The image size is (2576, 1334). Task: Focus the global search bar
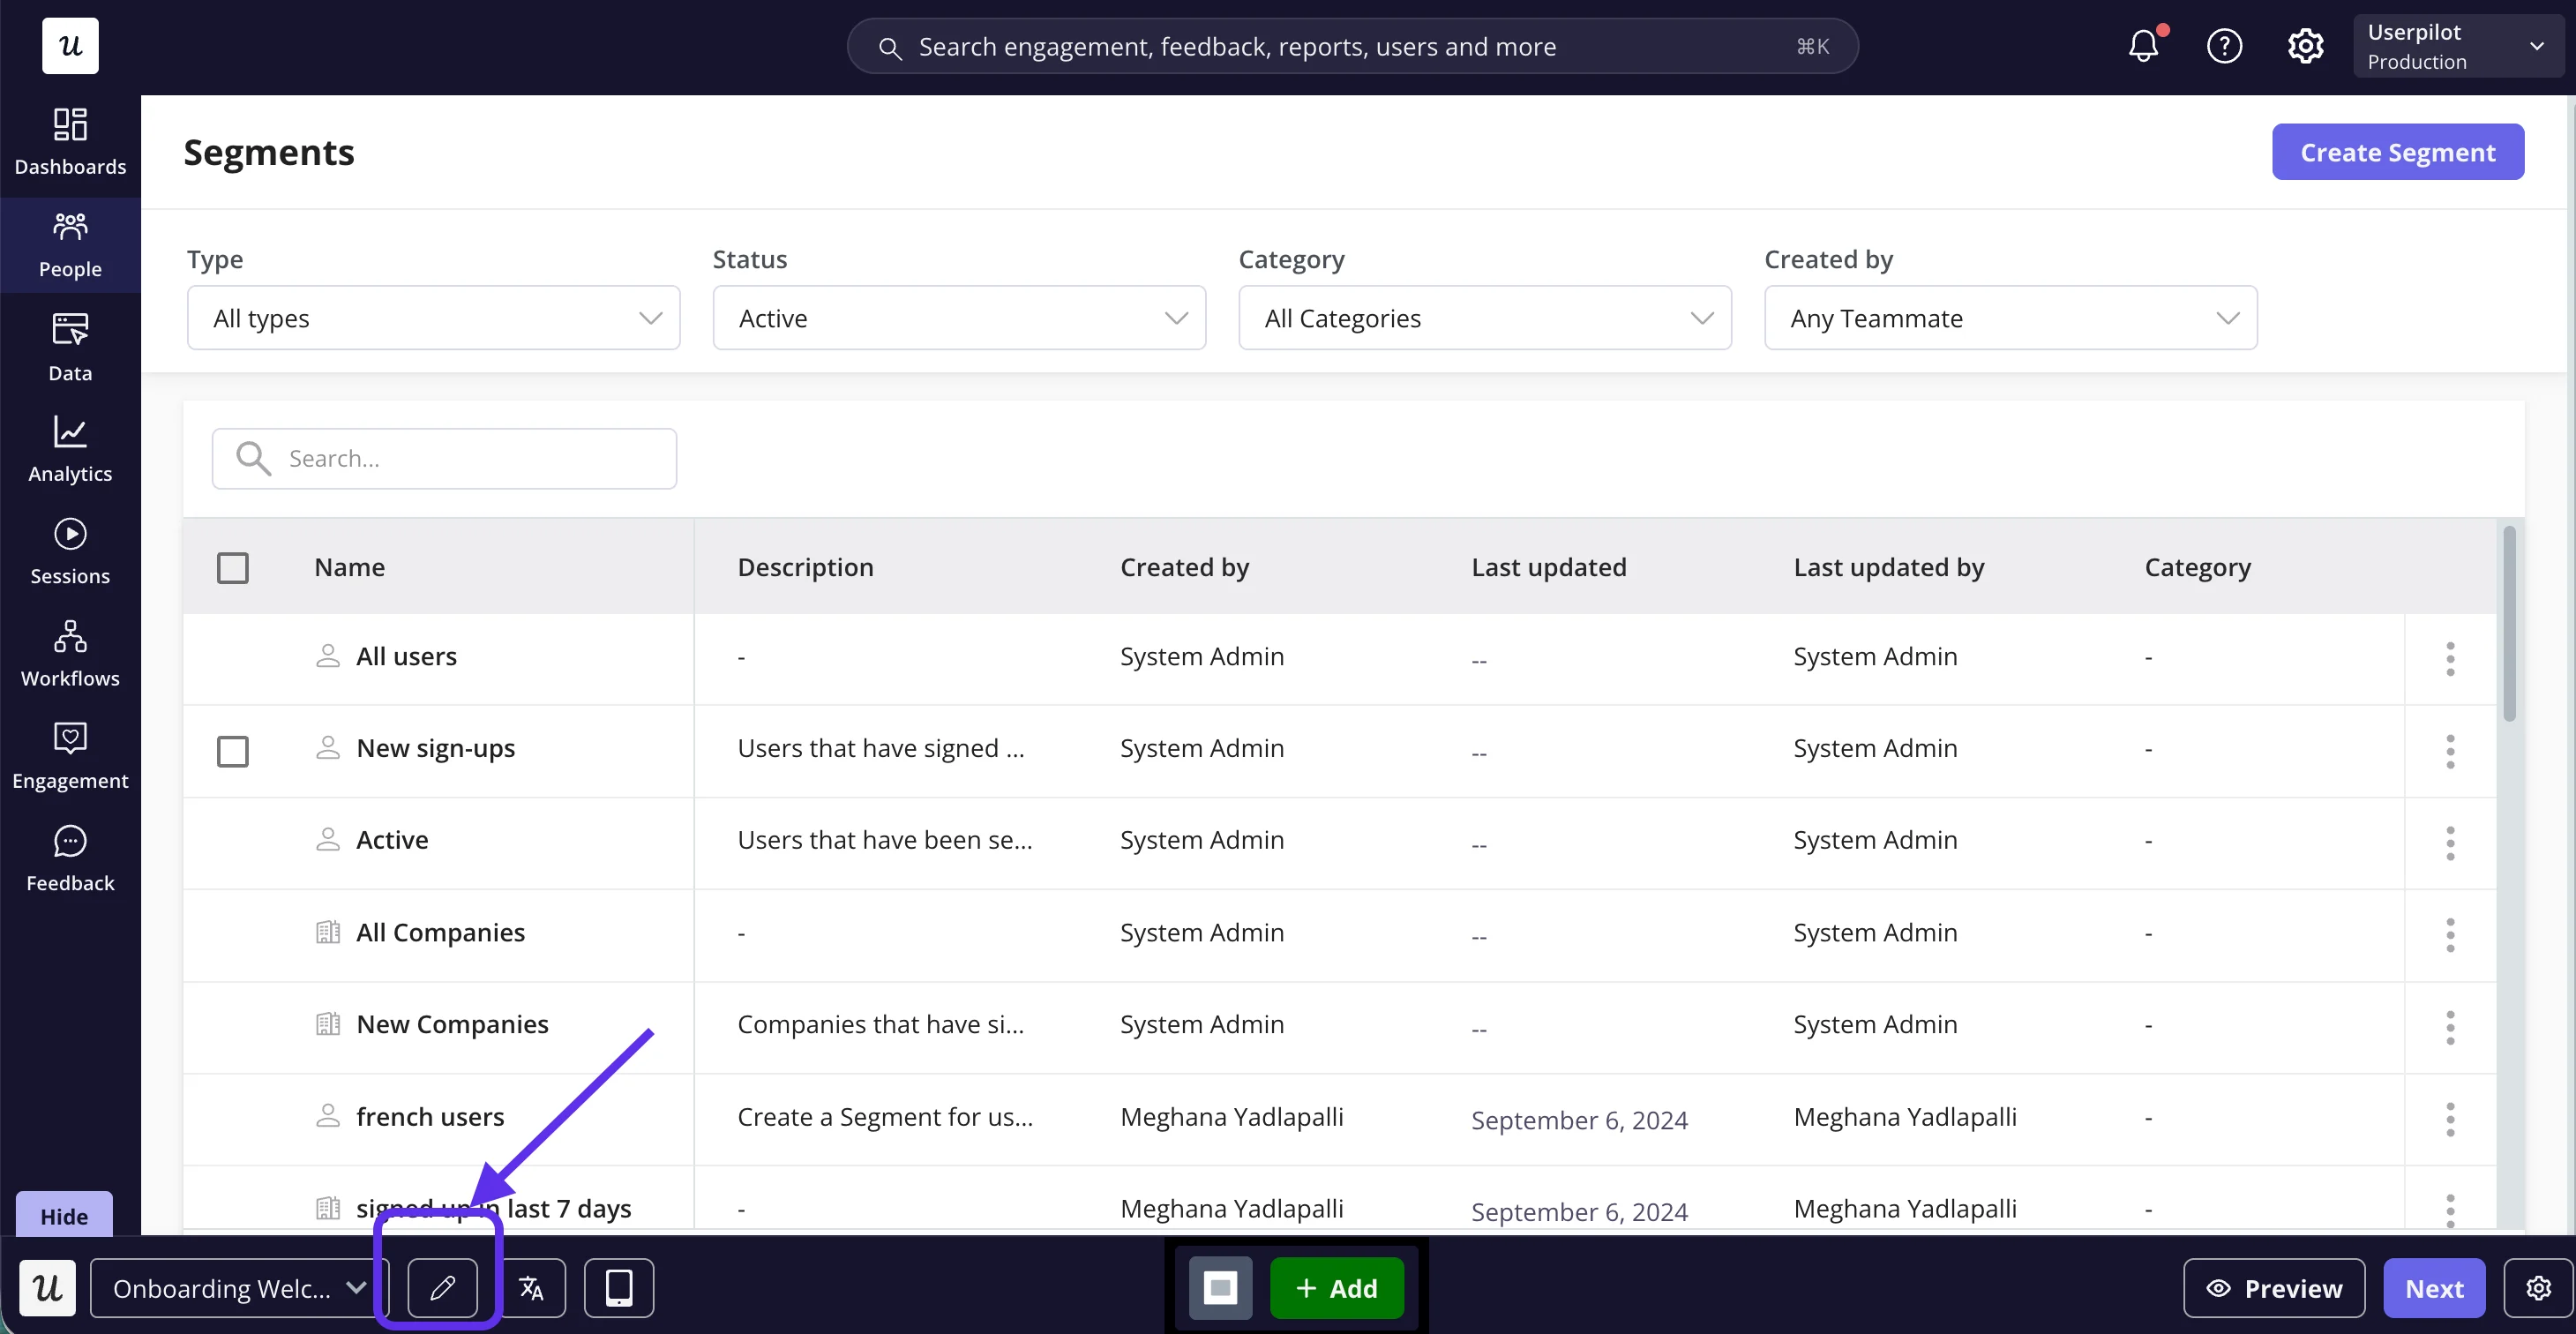tap(1352, 46)
